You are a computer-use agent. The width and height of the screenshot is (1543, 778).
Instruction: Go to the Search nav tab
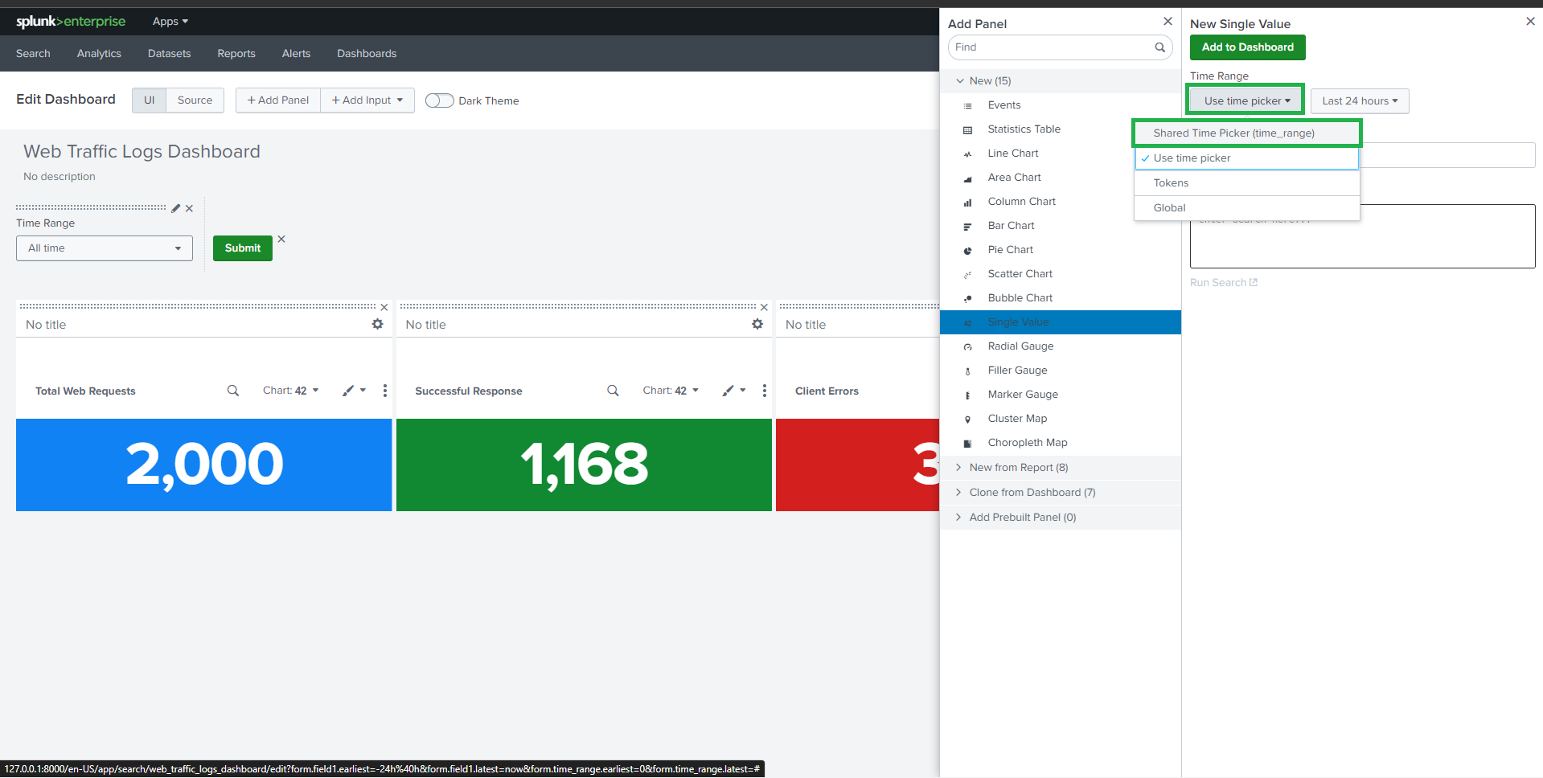(x=33, y=53)
